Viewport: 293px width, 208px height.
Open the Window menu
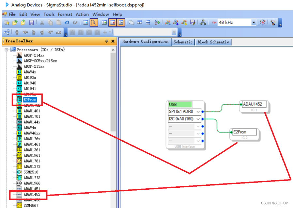pos(100,14)
